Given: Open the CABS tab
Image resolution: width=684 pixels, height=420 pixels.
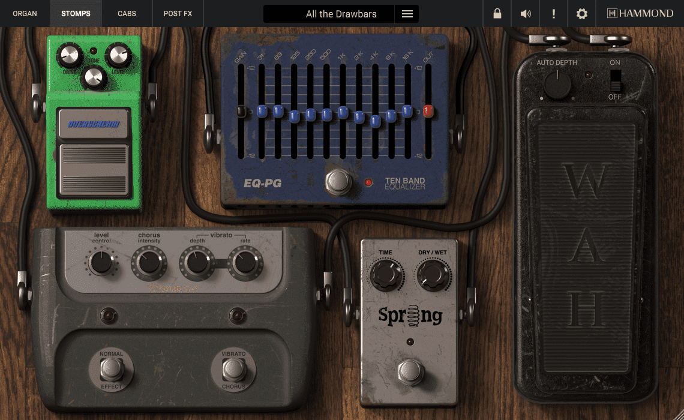Looking at the screenshot, I should (127, 14).
